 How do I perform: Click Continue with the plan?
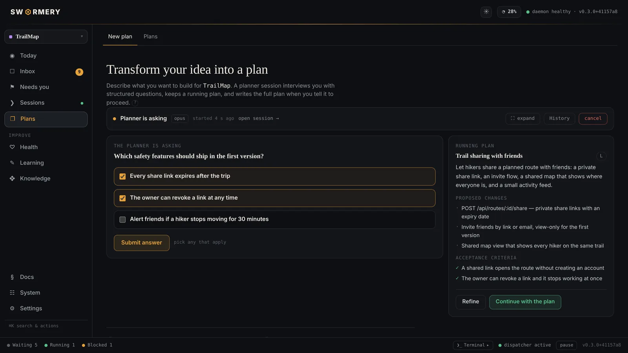[525, 302]
